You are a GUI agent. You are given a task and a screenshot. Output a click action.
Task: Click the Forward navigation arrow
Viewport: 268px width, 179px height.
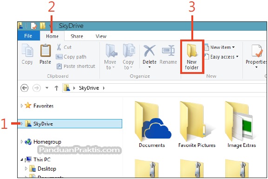coord(37,88)
